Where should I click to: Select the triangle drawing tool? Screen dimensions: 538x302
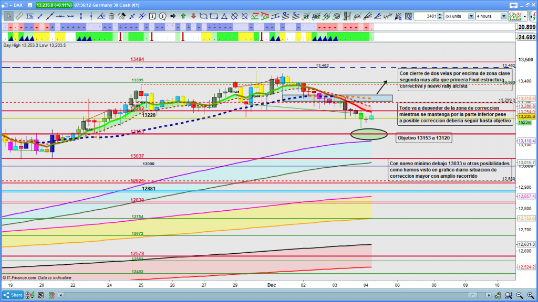point(223,16)
